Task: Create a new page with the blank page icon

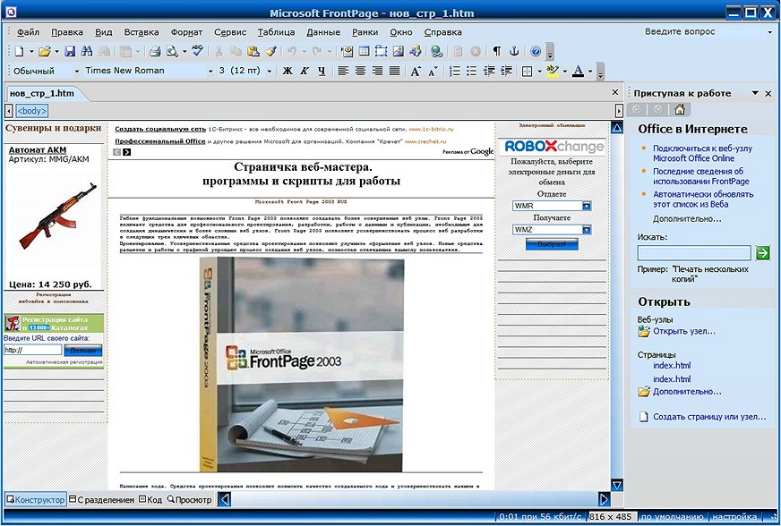Action: (x=19, y=51)
